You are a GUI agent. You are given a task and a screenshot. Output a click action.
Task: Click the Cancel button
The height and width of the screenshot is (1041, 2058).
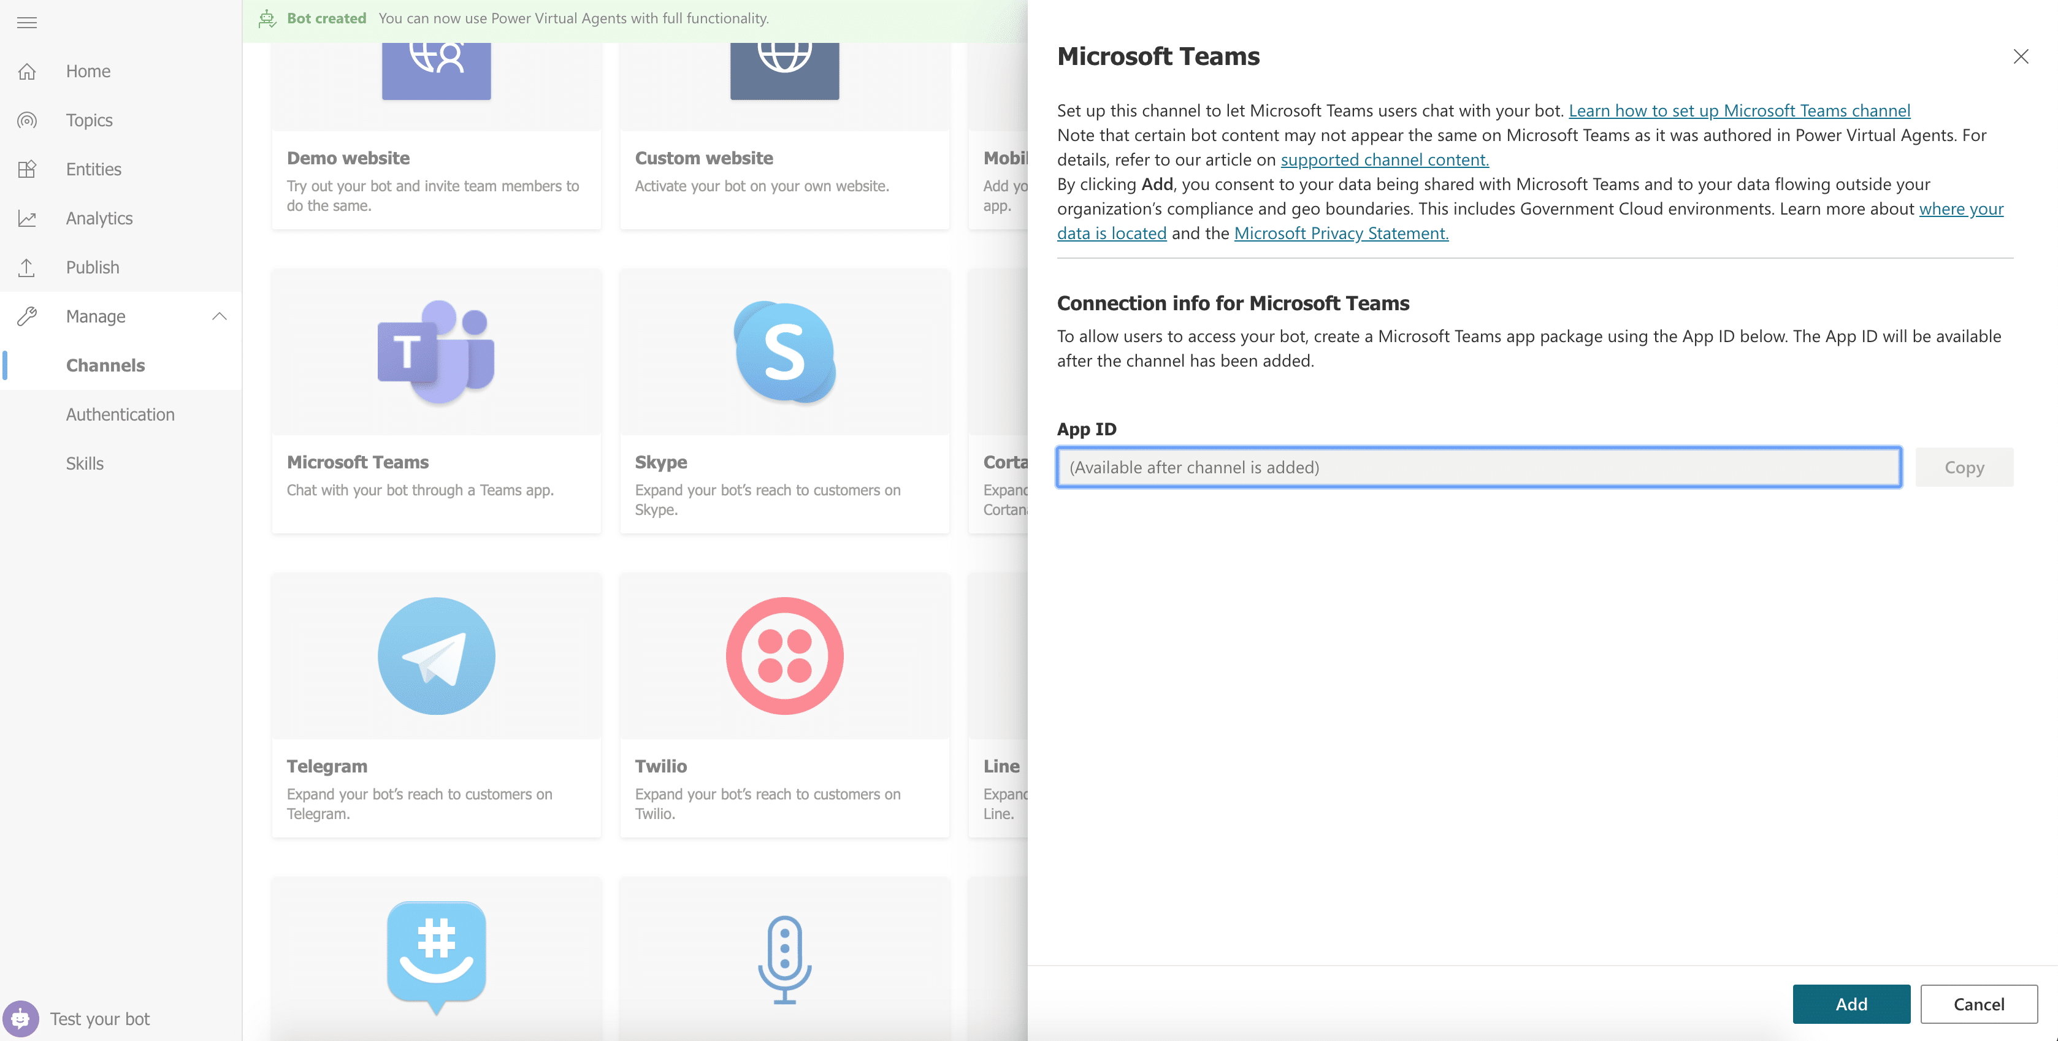pos(1979,1004)
